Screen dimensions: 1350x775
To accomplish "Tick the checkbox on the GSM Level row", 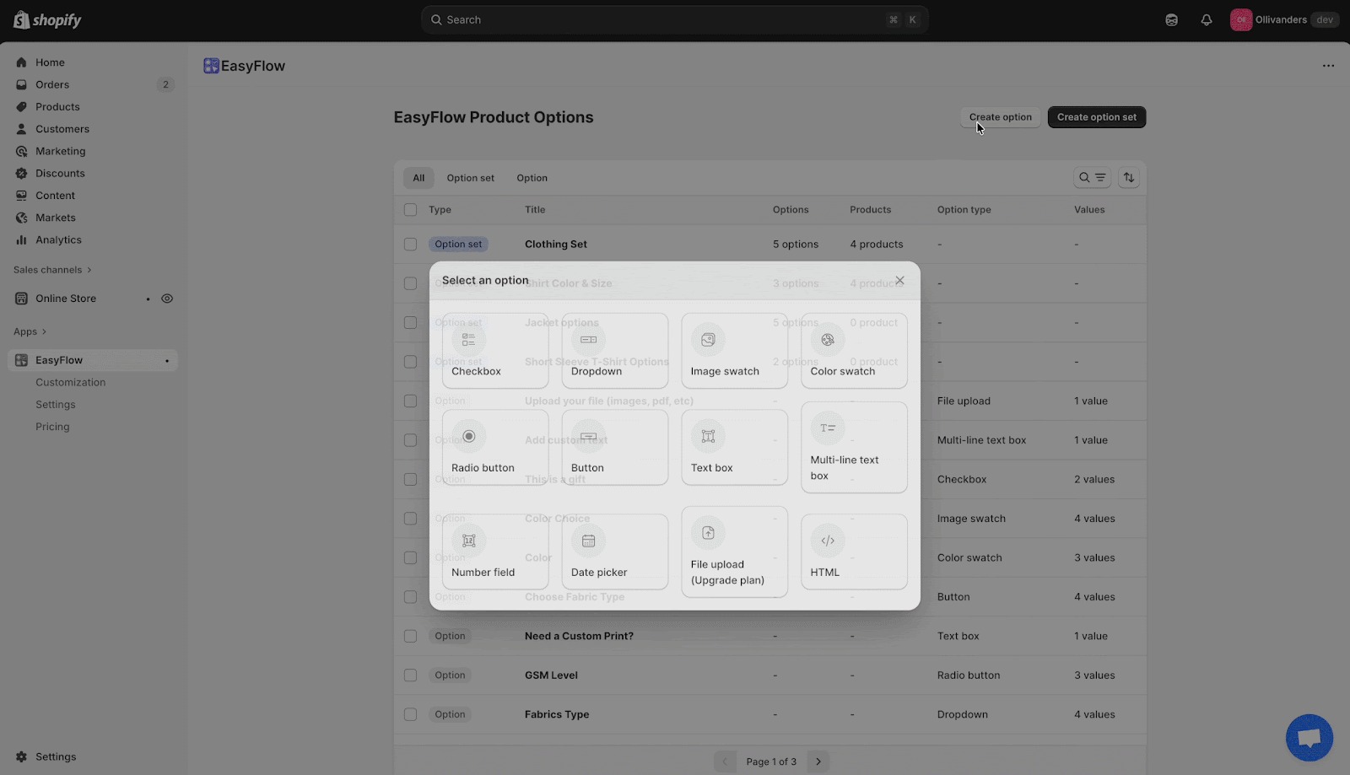I will click(x=410, y=675).
